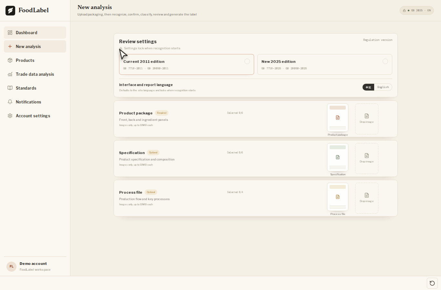Click the Selected 0/4 counter text
The image size is (441, 290).
[235, 192]
